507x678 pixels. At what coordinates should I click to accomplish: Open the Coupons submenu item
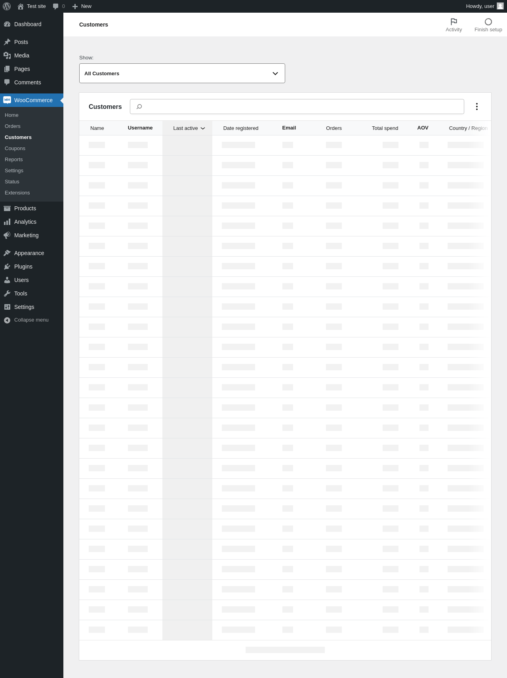[15, 148]
